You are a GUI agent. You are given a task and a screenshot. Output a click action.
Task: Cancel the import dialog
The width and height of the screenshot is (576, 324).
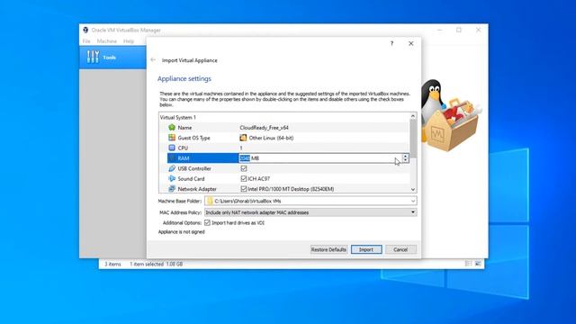point(400,249)
